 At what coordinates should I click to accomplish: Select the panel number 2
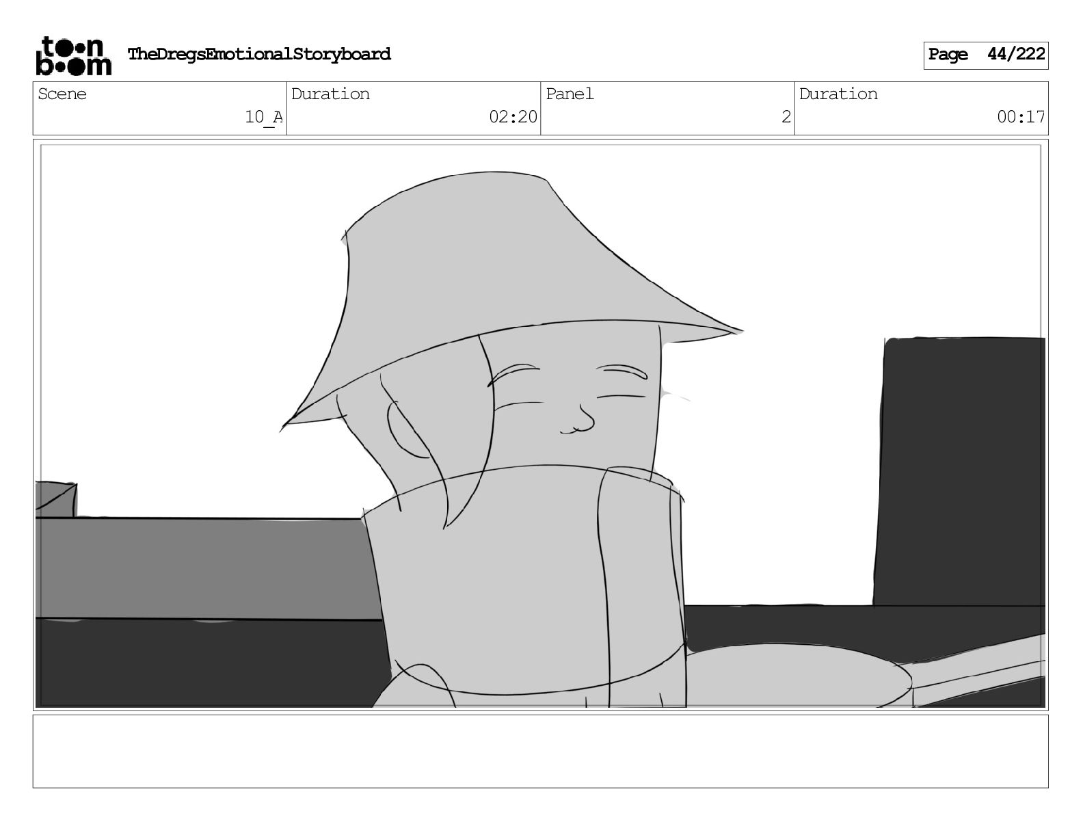point(786,117)
